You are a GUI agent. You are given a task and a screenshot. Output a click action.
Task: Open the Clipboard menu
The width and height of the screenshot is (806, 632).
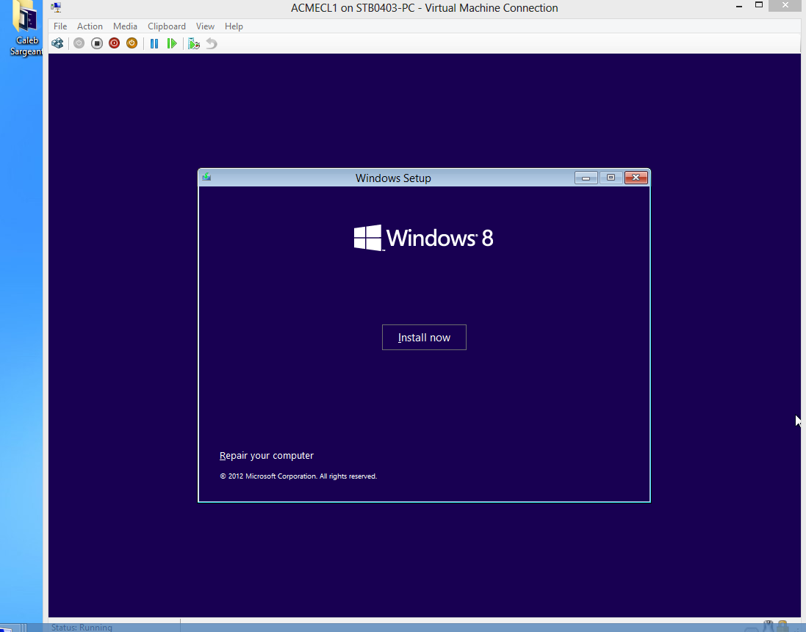[167, 26]
